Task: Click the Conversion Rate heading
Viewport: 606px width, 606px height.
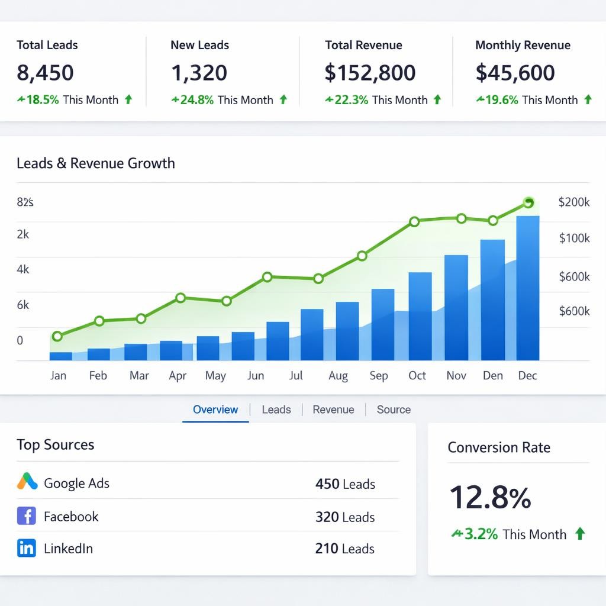Action: point(499,447)
